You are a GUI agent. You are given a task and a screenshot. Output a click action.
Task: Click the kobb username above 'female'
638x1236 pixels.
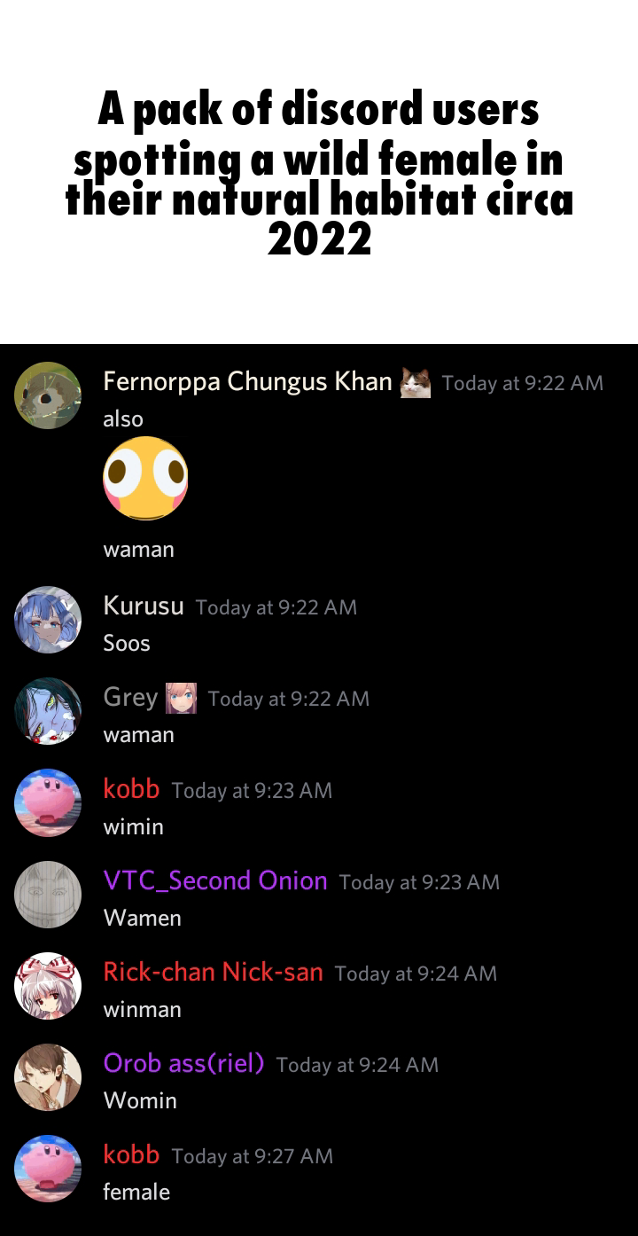click(x=131, y=1154)
